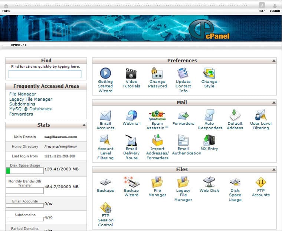Open the Change Password icon
The height and width of the screenshot is (231, 282).
(157, 73)
